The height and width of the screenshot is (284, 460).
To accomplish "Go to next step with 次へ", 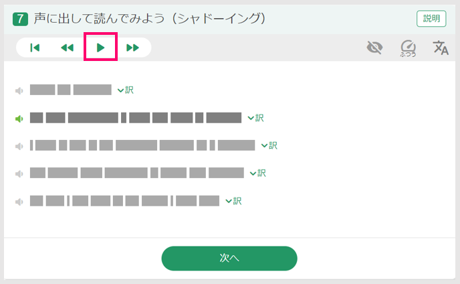I will point(229,258).
